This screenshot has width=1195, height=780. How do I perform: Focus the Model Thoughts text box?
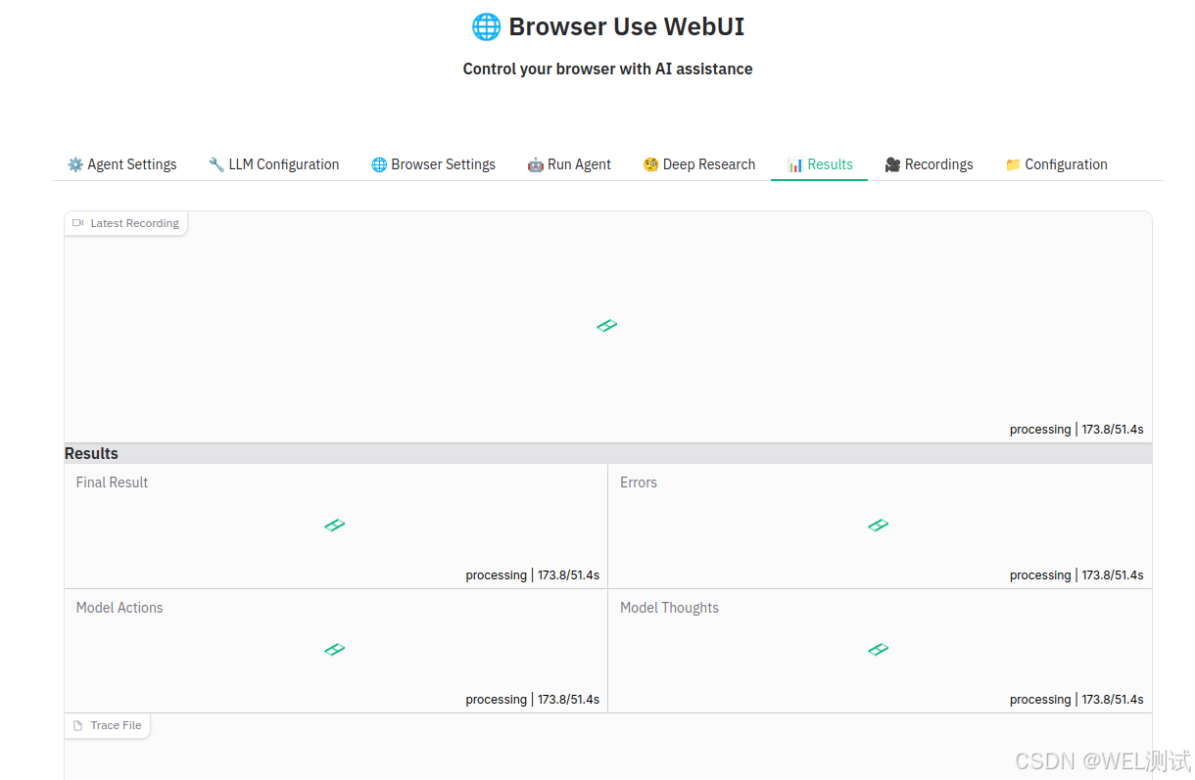880,651
